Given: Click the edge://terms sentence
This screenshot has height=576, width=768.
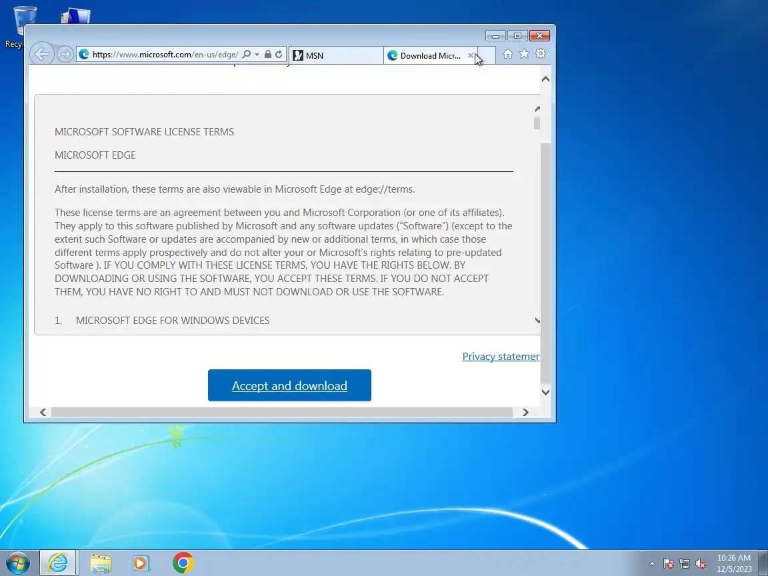Looking at the screenshot, I should click(235, 189).
